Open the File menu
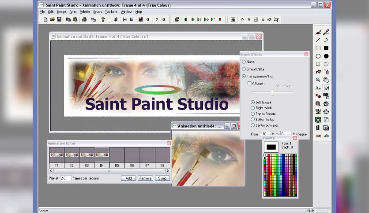Screen dimensions: 369x213 (x=42, y=12)
